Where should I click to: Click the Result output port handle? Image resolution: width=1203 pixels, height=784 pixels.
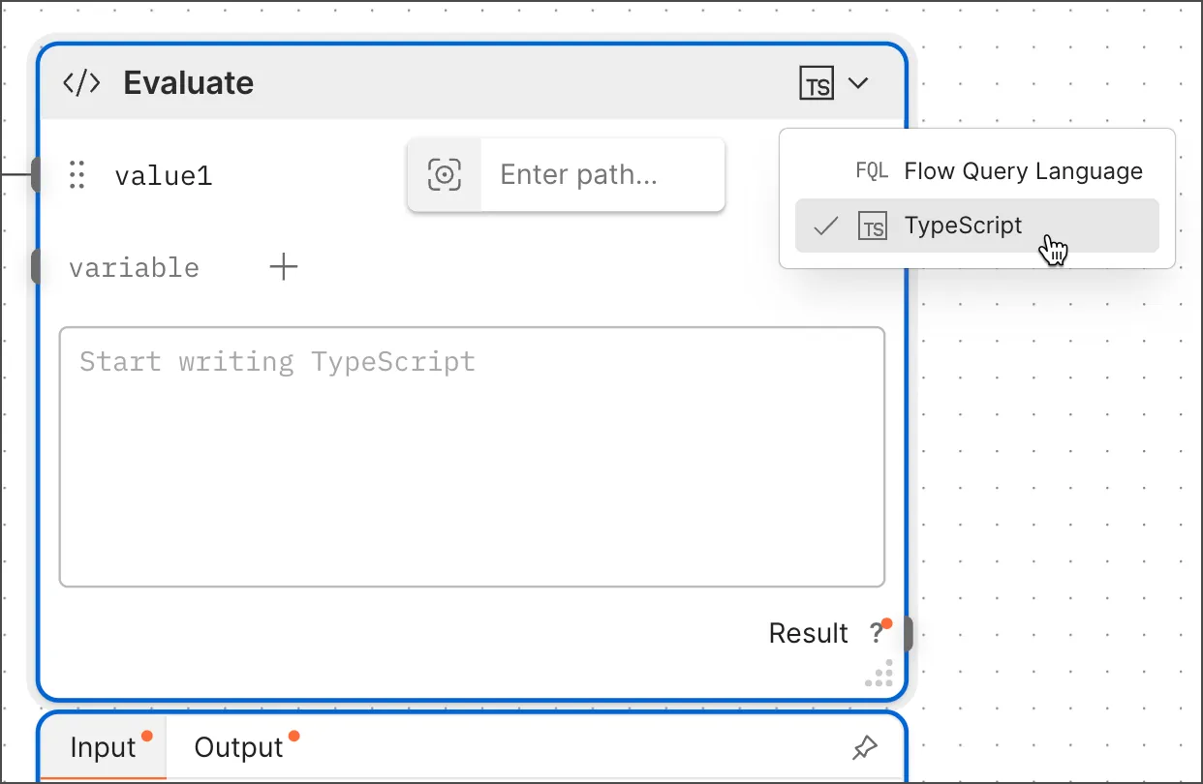[908, 634]
